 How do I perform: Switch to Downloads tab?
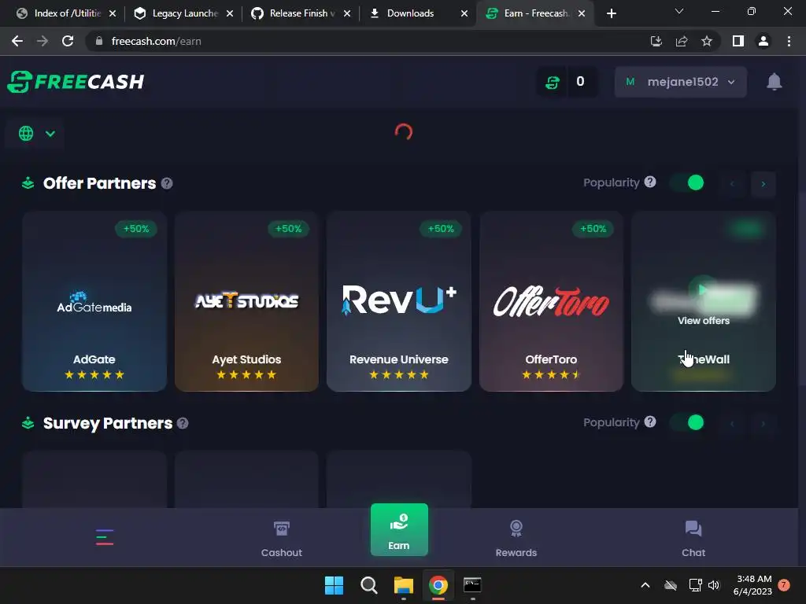click(x=417, y=13)
